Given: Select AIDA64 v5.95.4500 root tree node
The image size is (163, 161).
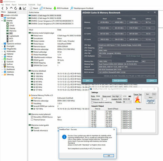Looking at the screenshot, I should (10, 15).
